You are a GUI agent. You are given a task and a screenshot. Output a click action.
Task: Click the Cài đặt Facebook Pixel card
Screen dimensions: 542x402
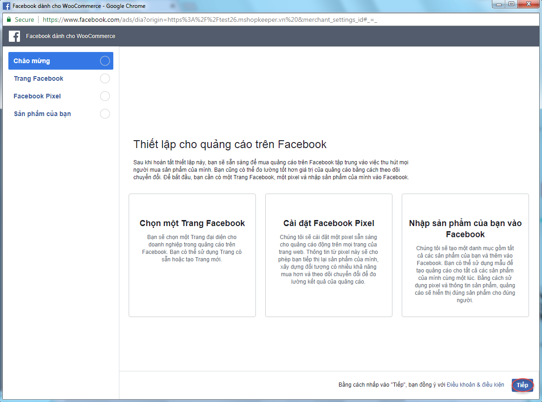click(329, 255)
